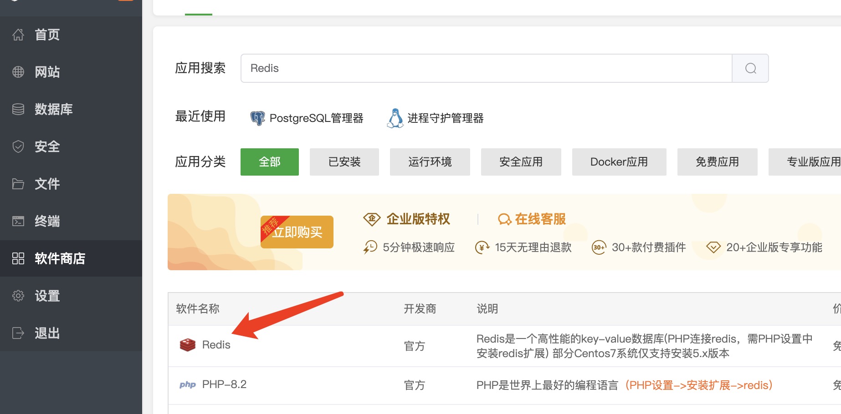
Task: Filter by 运行环境 category
Action: [430, 162]
